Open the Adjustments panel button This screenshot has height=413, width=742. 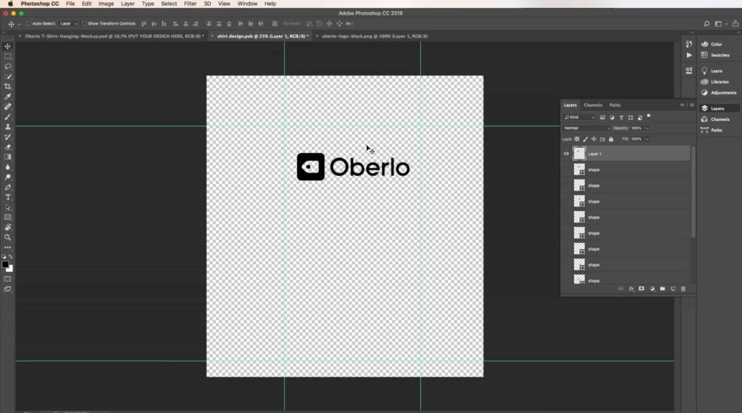[x=722, y=93]
